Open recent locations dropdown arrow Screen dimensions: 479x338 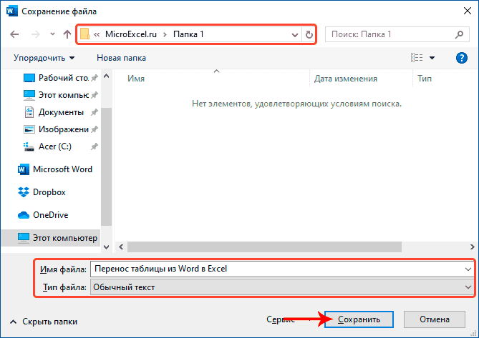(x=52, y=34)
